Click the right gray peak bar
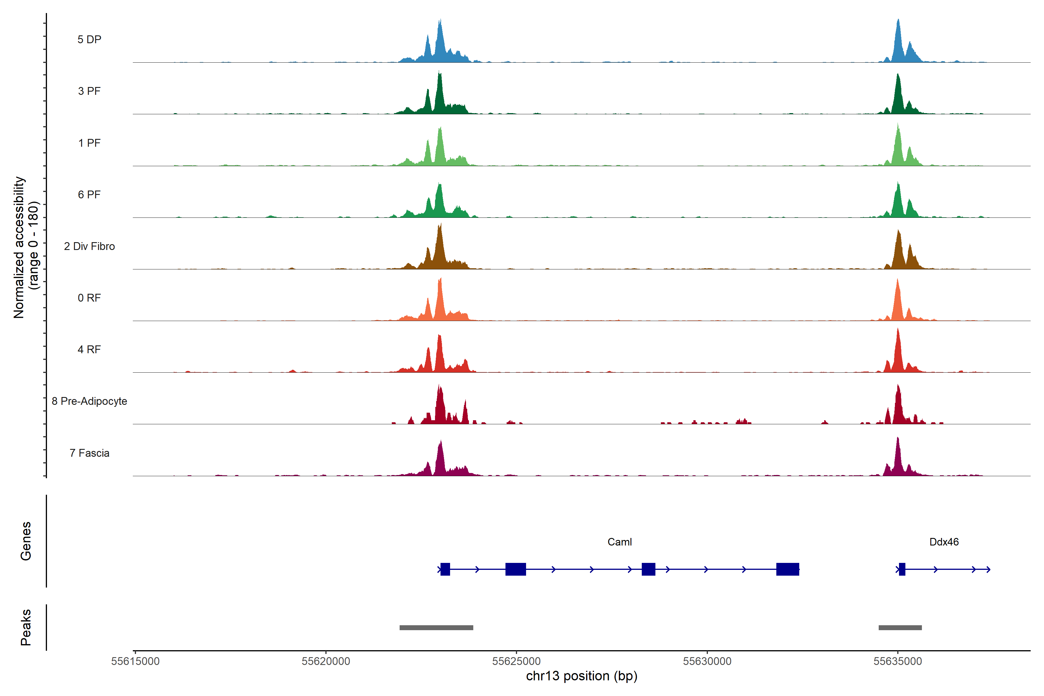Image resolution: width=1044 pixels, height=696 pixels. click(x=900, y=628)
